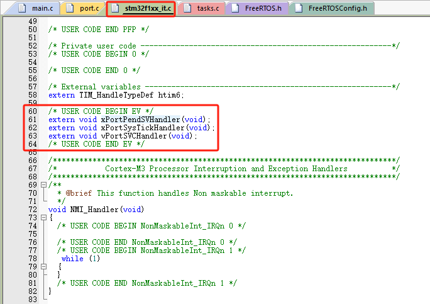Screen dimensions: 430x304
Task: Click on htim6 declaration in line 58
Action: pyautogui.click(x=169, y=95)
